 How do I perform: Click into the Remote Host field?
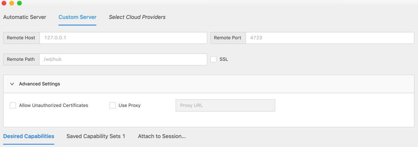[x=123, y=38]
